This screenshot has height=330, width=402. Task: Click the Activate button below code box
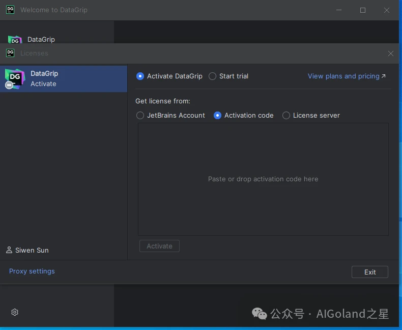coord(159,246)
